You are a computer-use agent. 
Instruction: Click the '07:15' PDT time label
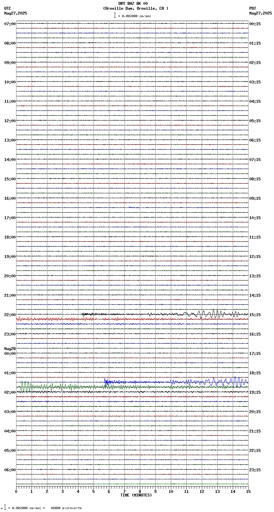pyautogui.click(x=255, y=160)
